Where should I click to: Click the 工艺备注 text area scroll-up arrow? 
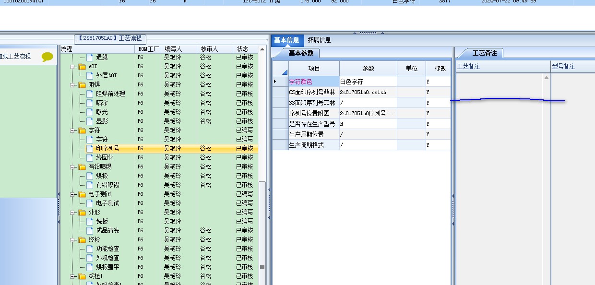tap(546, 78)
